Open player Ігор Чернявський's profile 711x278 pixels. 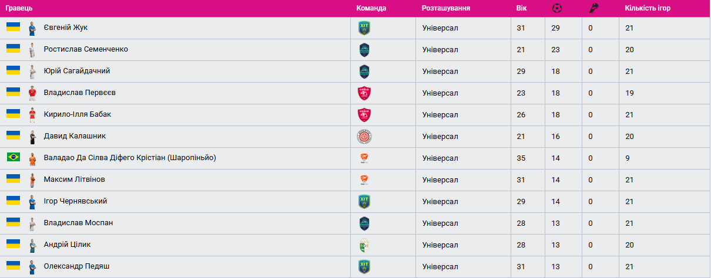(75, 201)
